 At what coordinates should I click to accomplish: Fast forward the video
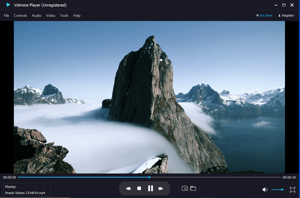click(161, 189)
